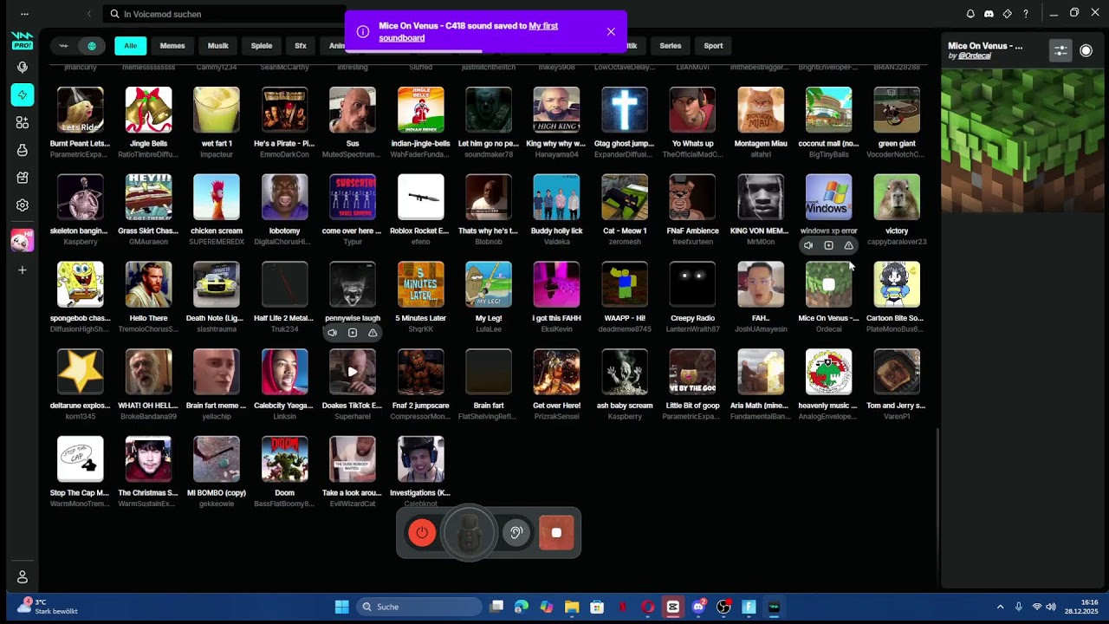The width and height of the screenshot is (1109, 624).
Task: Dismiss the sound saved notification
Action: point(611,31)
